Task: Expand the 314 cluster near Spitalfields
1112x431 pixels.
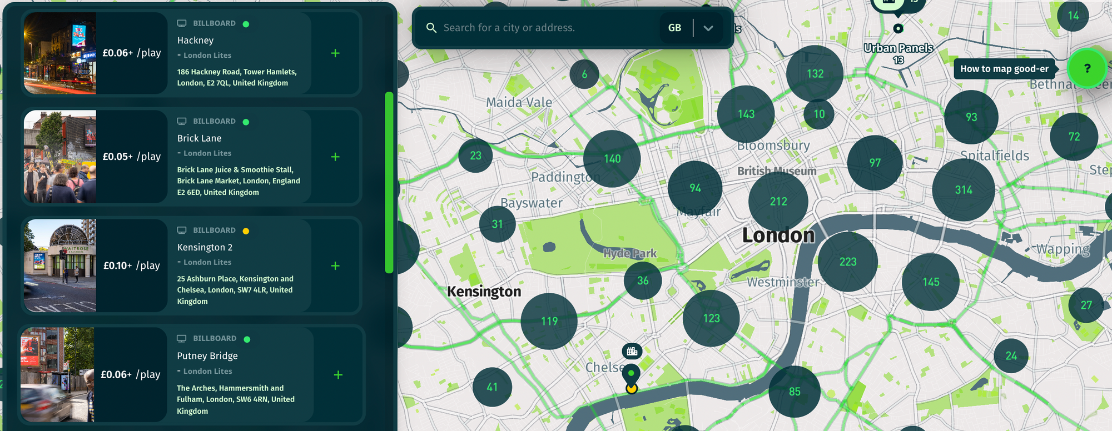Action: pyautogui.click(x=964, y=190)
